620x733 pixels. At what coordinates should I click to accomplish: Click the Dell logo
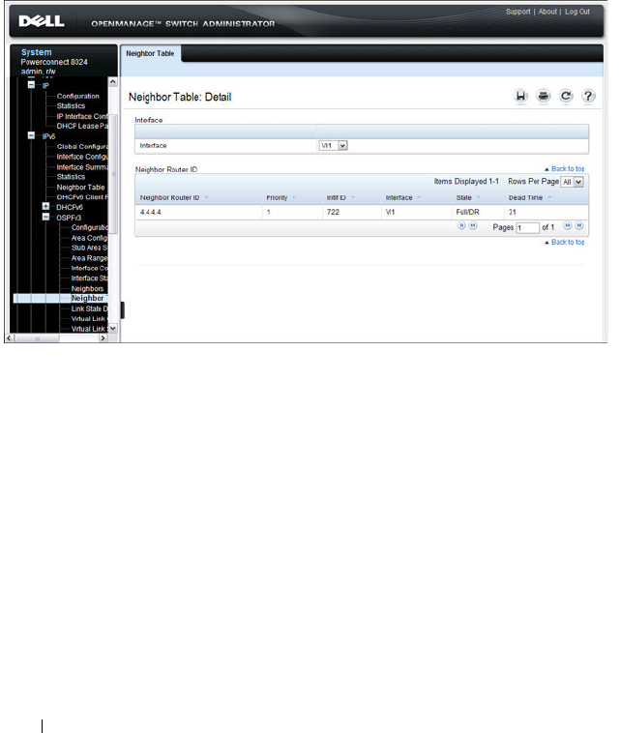tap(42, 21)
